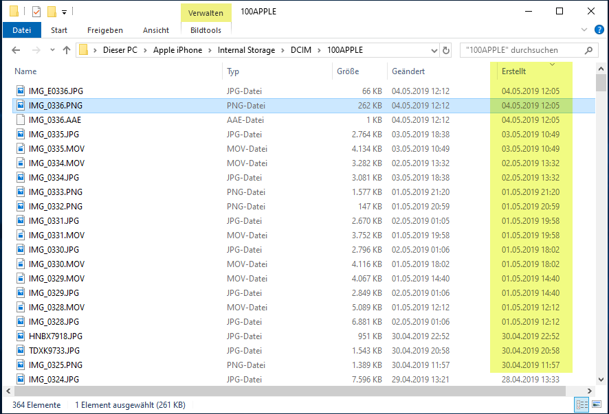Open the help question mark icon
This screenshot has width=609, height=414.
(599, 30)
